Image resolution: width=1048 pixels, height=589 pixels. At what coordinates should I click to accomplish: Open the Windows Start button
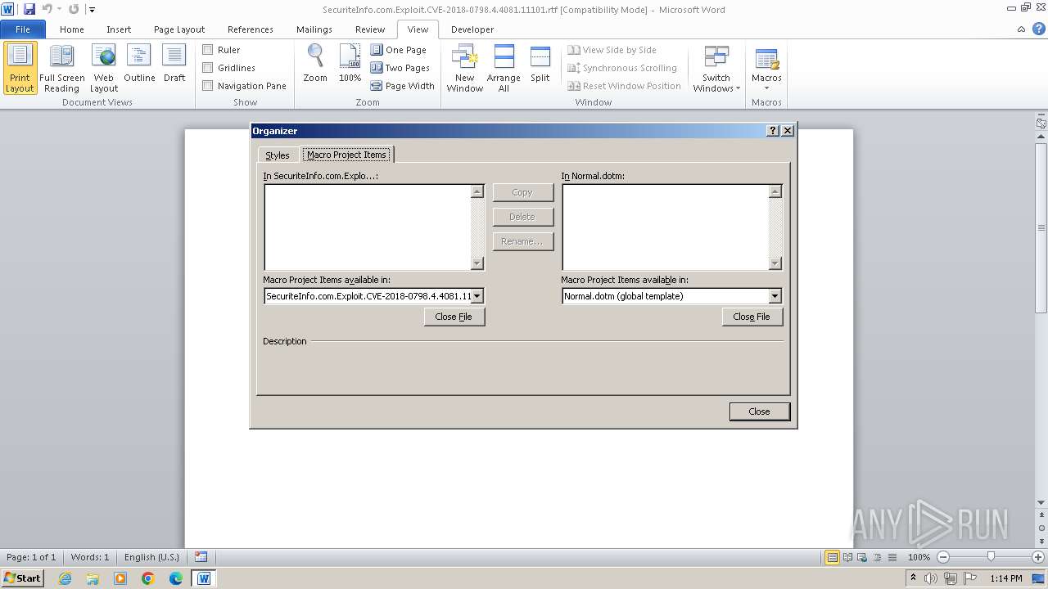23,578
